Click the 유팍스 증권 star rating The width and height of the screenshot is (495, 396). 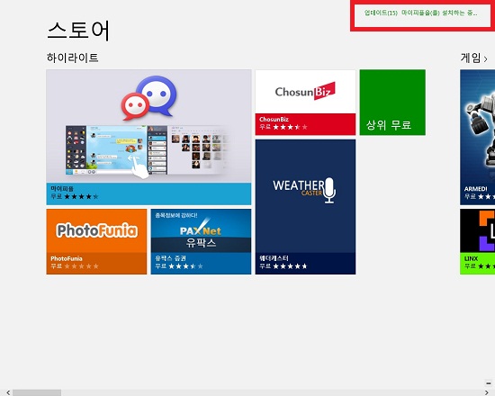[185, 266]
